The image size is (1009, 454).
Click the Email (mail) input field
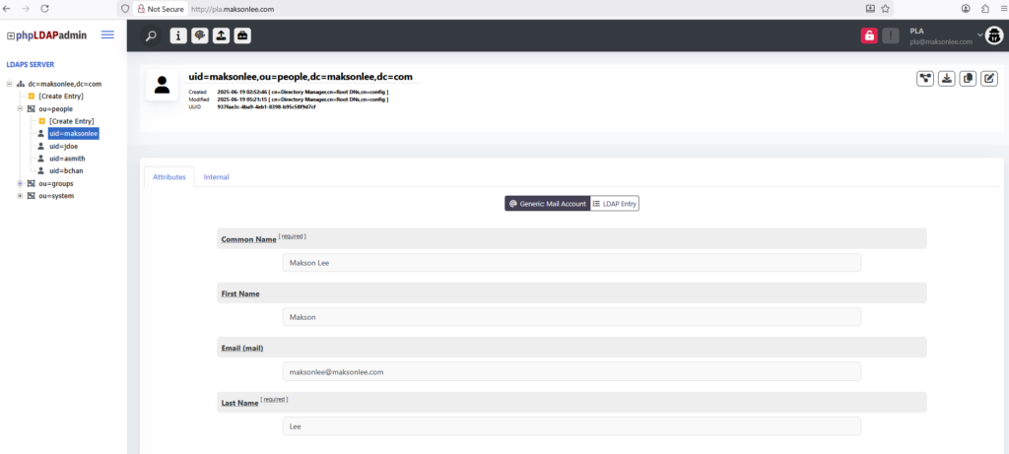(572, 371)
